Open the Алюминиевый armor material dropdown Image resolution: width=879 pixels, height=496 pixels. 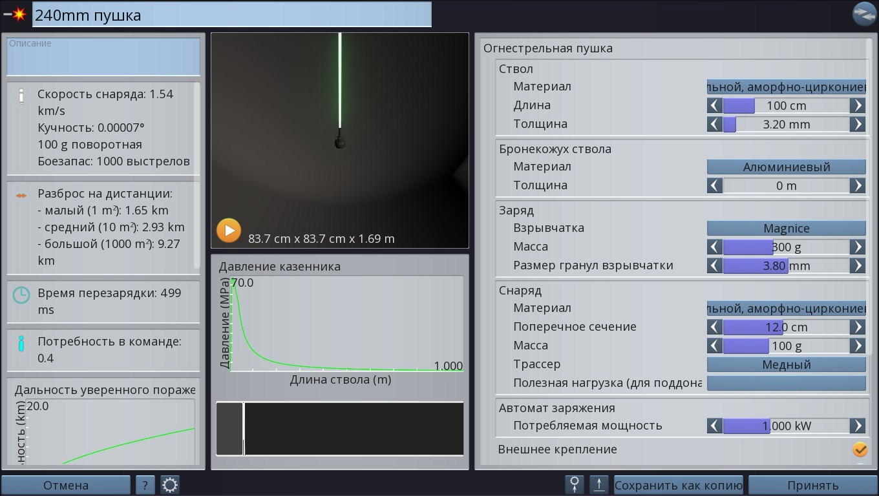786,167
